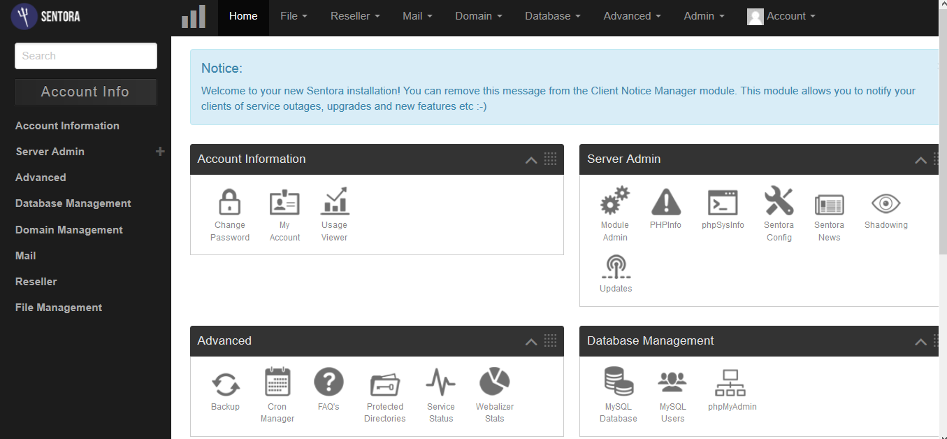The height and width of the screenshot is (439, 947).
Task: Open the Service Status pulse icon
Action: (440, 382)
